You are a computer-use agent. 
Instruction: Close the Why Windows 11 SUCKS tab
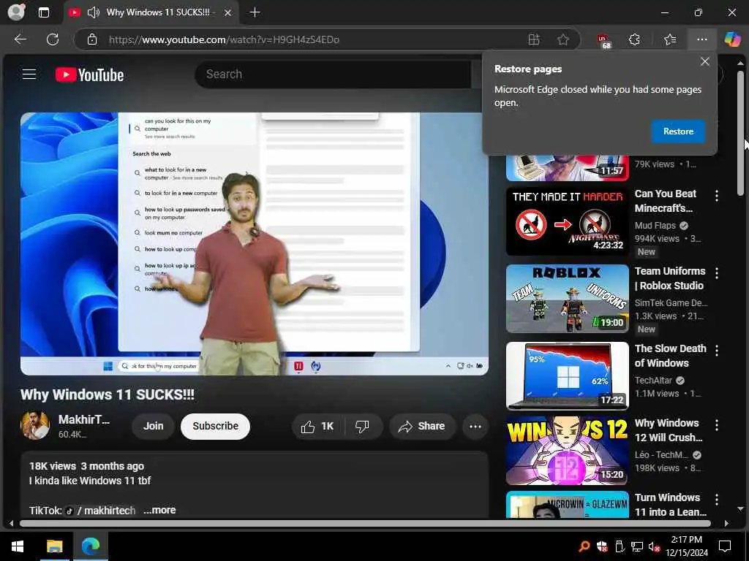click(228, 13)
